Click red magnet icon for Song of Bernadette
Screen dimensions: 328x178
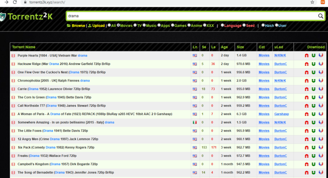tap(307, 173)
